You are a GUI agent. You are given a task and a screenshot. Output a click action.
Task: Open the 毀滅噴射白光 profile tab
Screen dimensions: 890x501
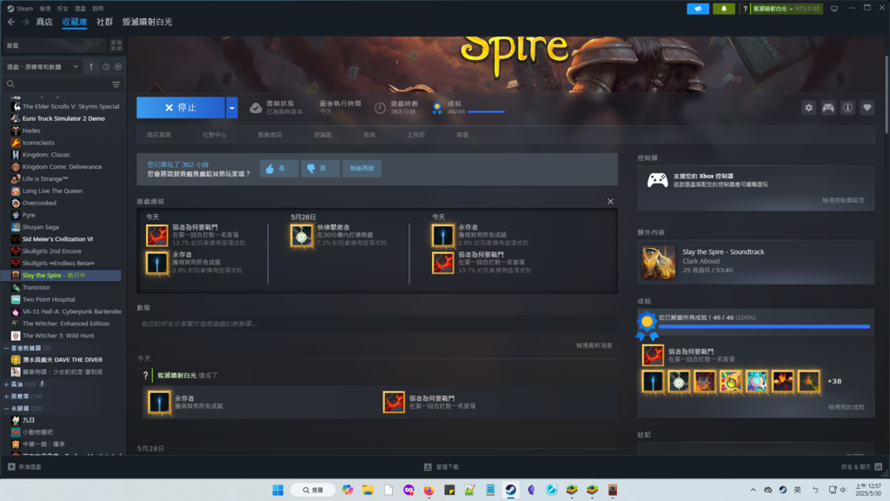(x=147, y=22)
